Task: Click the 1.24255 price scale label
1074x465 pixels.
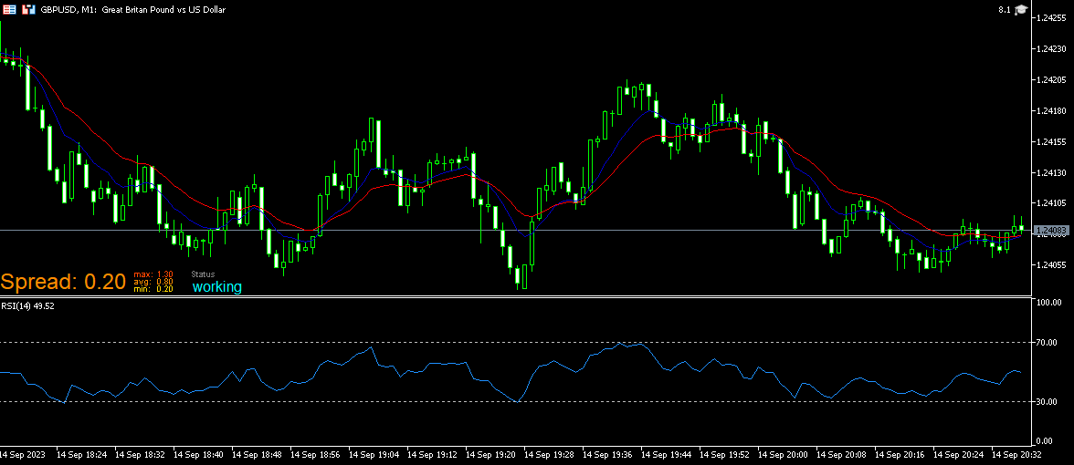Action: (x=1050, y=18)
